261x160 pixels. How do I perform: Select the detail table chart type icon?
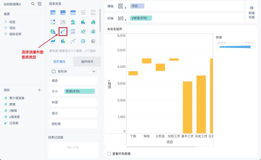[x=73, y=13]
